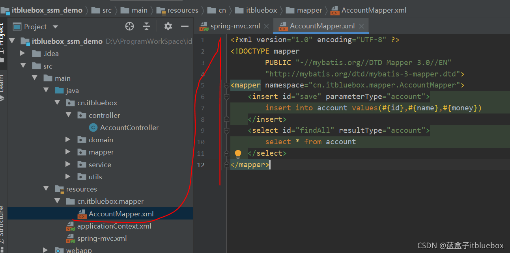Click itbluebox breadcrumb in navigation bar
The image size is (510, 253).
(256, 10)
